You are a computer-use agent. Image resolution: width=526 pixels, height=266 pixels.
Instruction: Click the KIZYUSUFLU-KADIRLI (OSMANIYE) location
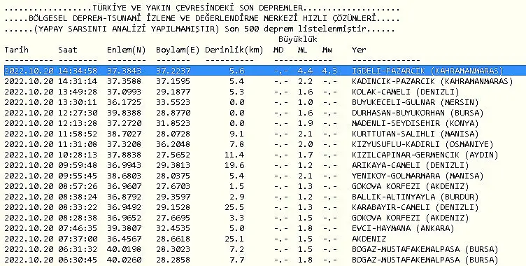(422, 144)
